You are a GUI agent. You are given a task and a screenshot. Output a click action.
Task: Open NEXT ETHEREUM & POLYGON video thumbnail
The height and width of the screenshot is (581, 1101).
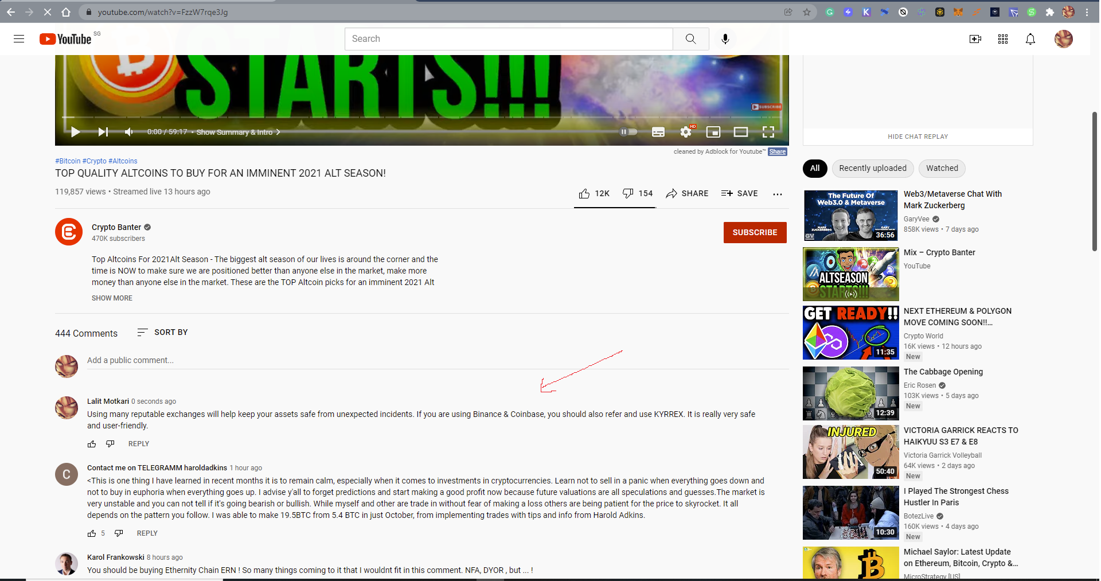click(850, 333)
